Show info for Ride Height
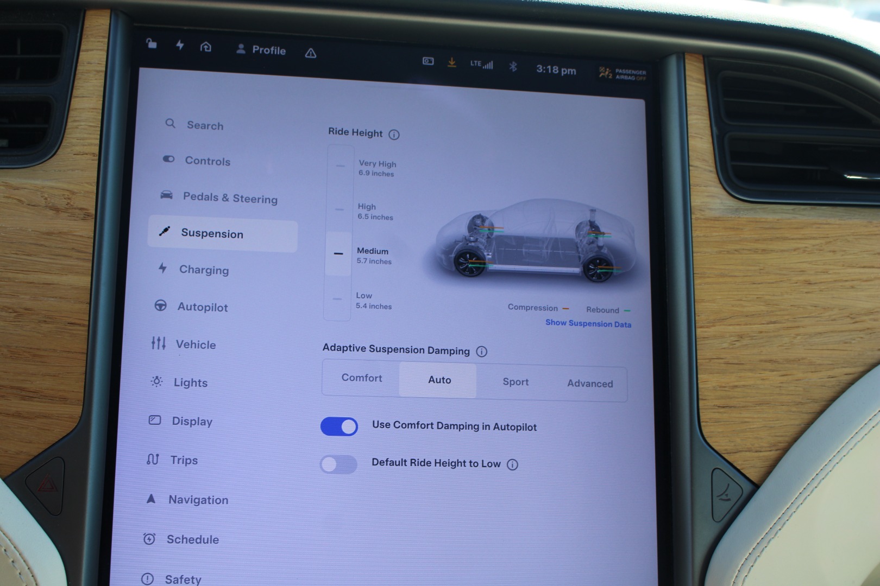 pyautogui.click(x=394, y=135)
